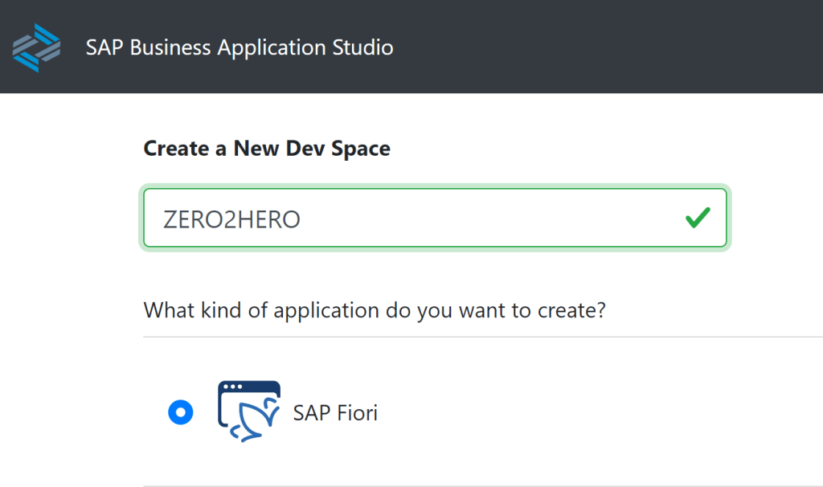
Task: Select the SAP Fiori radio button
Action: click(181, 413)
